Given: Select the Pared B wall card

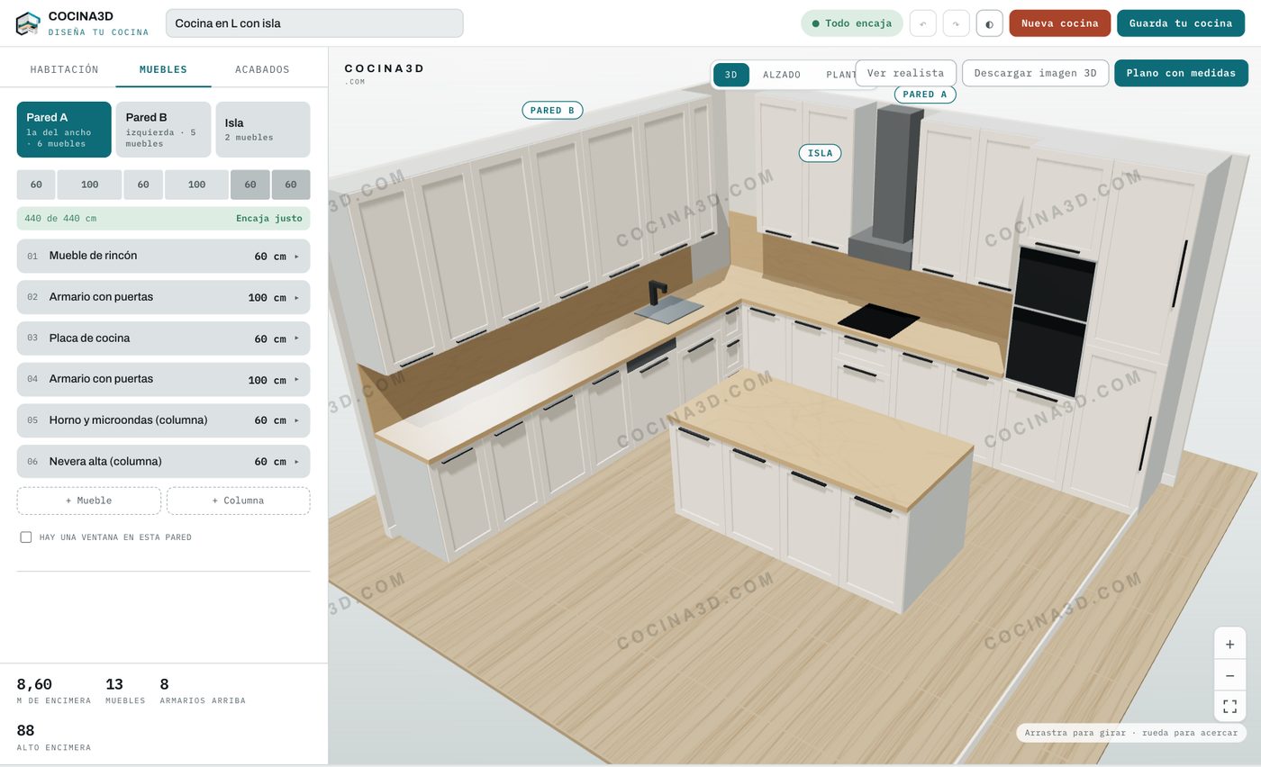Looking at the screenshot, I should click(163, 130).
